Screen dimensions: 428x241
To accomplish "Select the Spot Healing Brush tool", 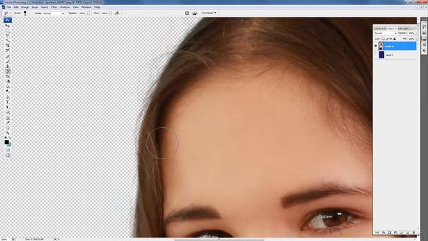I will [x=7, y=56].
